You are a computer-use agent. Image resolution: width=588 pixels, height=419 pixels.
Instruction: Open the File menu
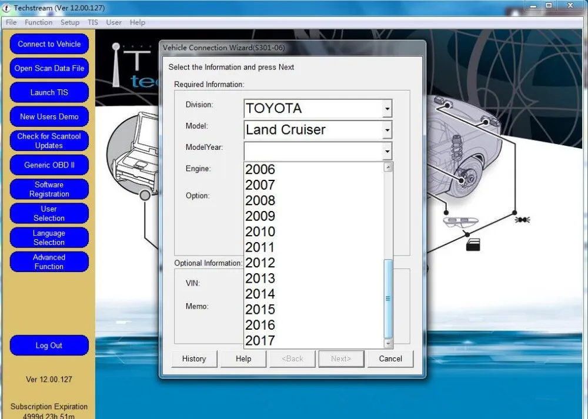11,22
